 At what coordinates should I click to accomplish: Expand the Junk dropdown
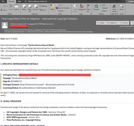[4, 10]
